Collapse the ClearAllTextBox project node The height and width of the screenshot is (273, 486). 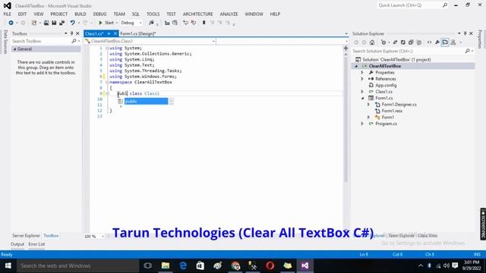(x=356, y=66)
